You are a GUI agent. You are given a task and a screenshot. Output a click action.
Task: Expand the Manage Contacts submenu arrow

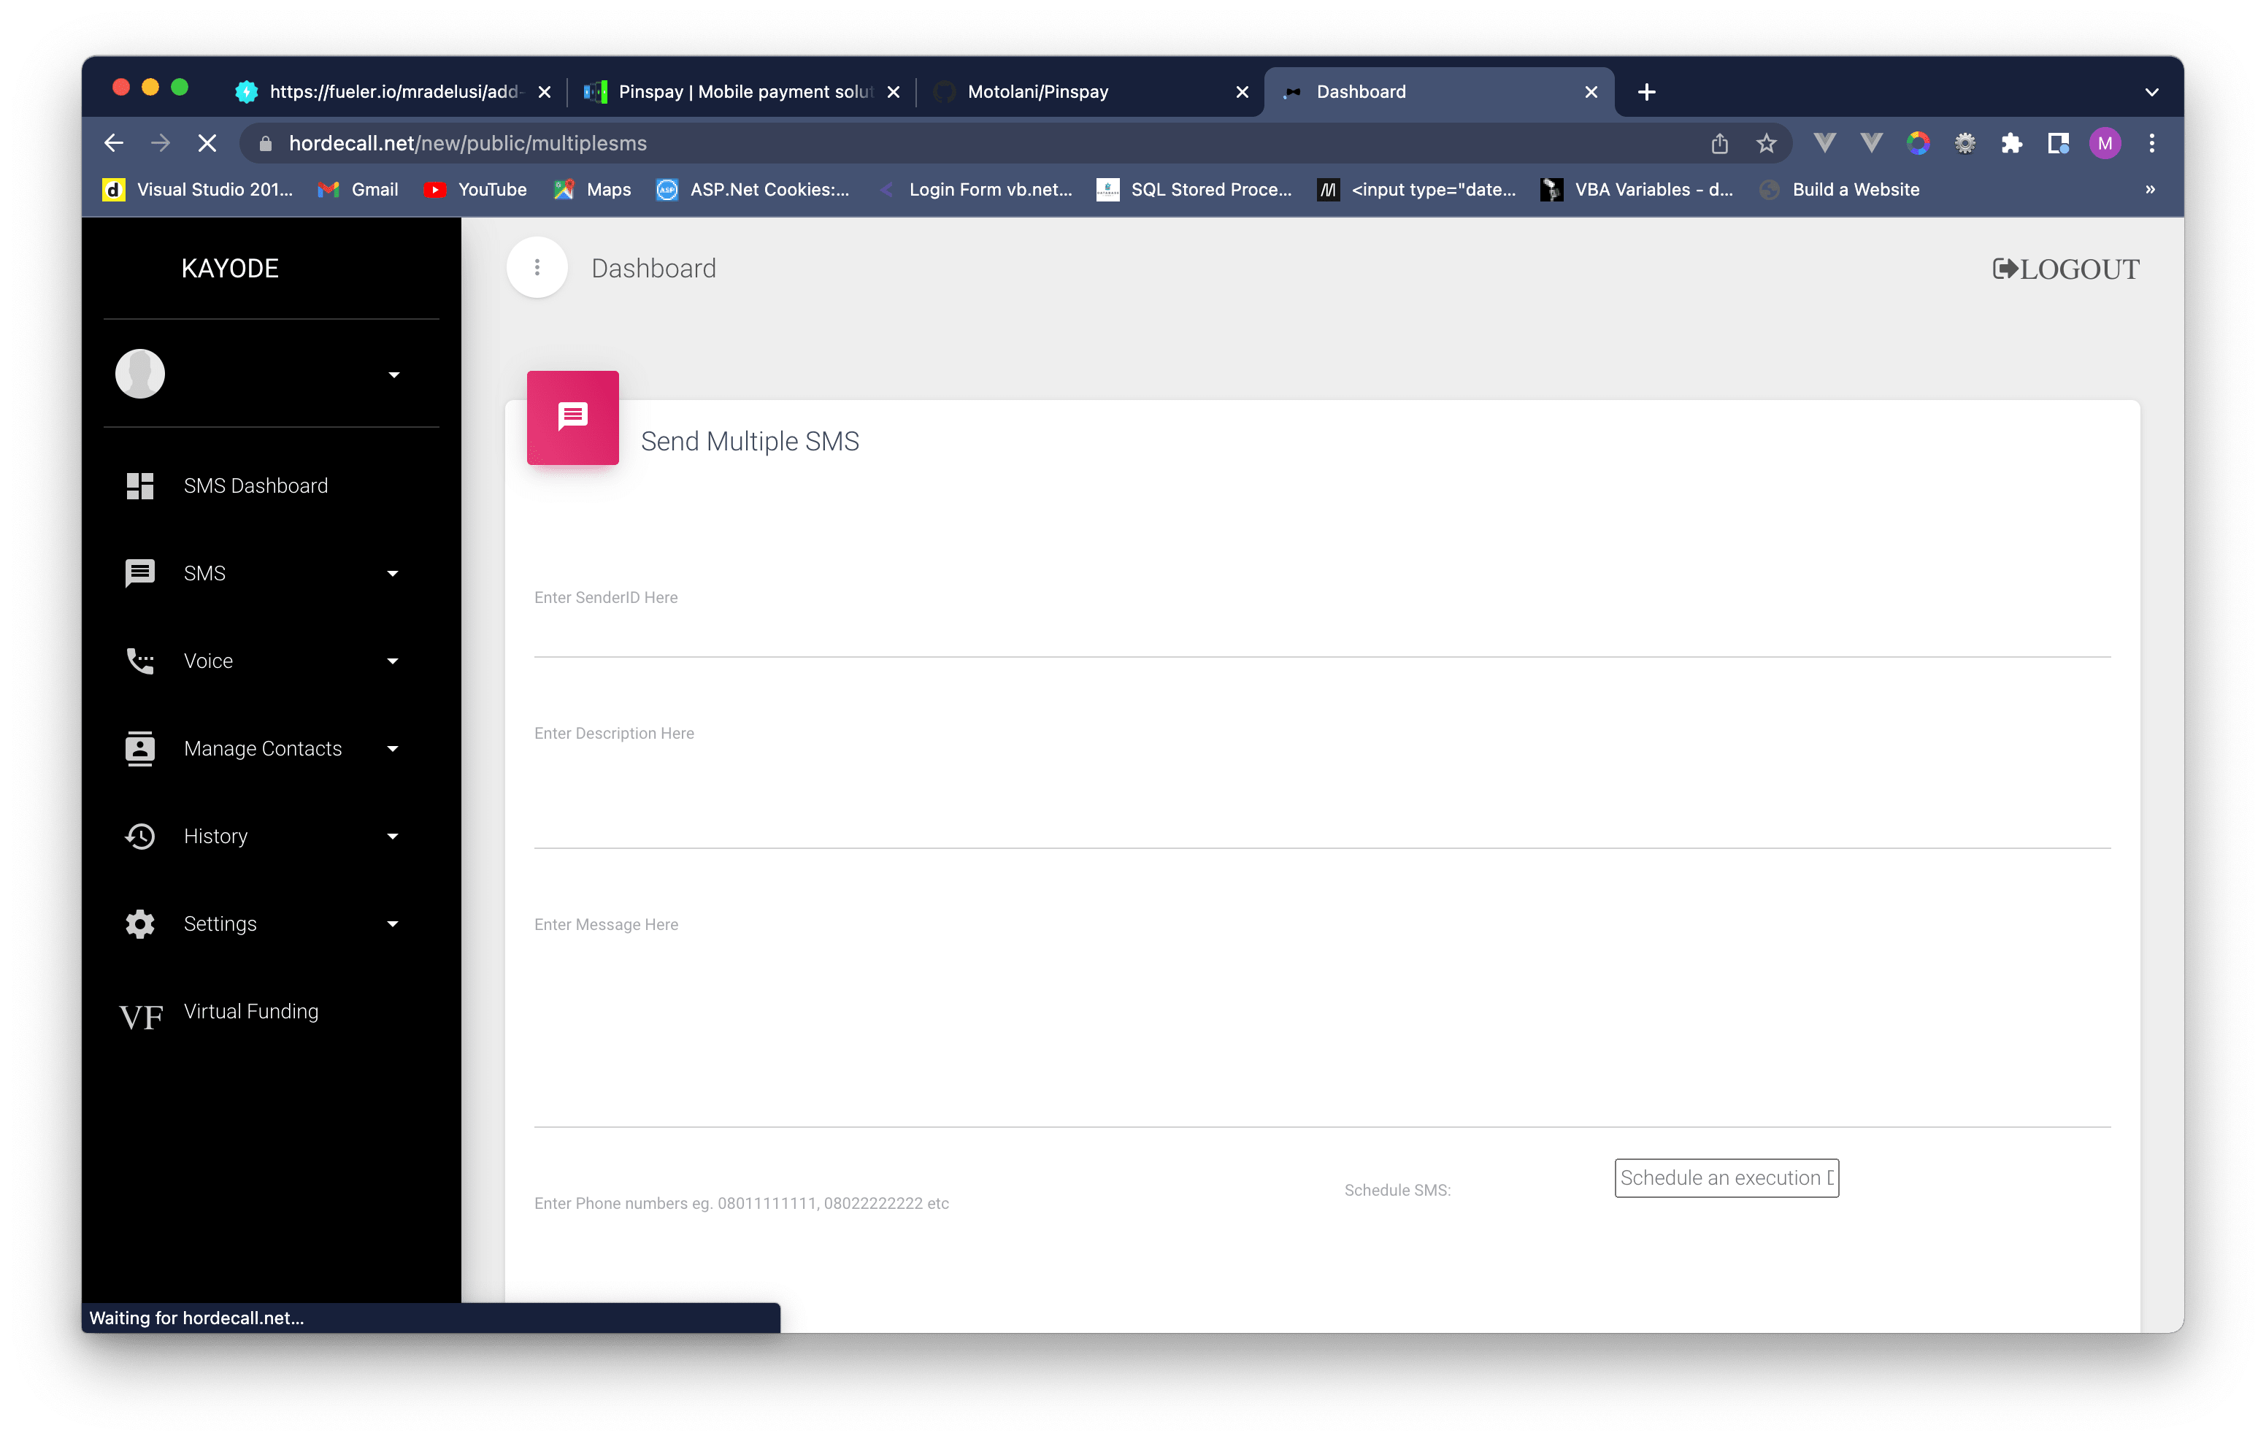point(393,748)
